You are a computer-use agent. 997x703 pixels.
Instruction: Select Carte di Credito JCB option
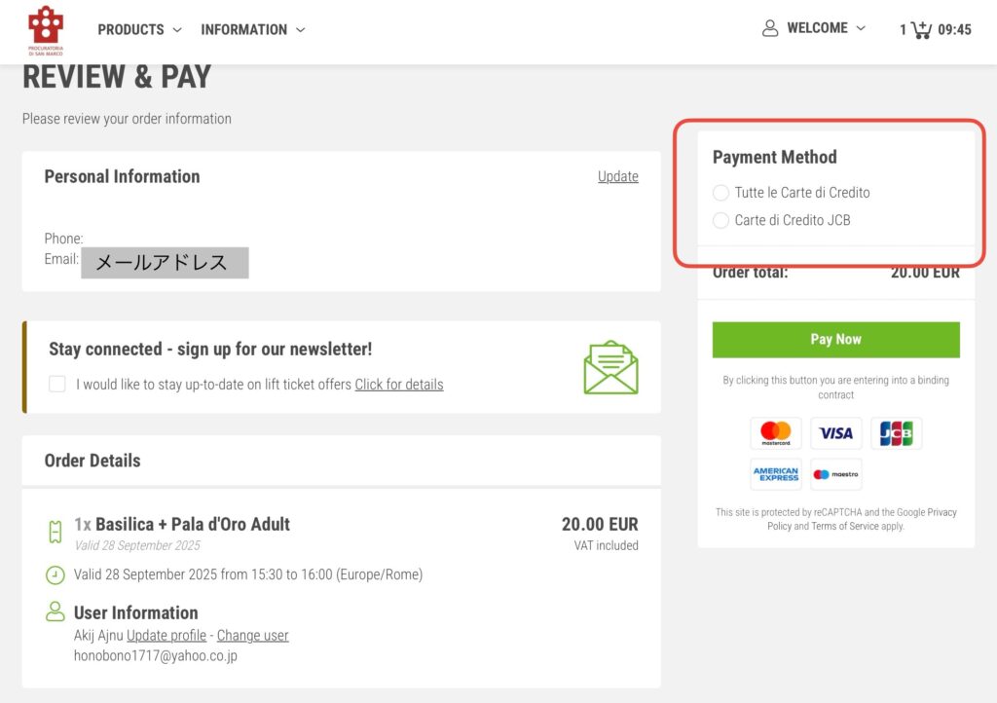point(721,221)
